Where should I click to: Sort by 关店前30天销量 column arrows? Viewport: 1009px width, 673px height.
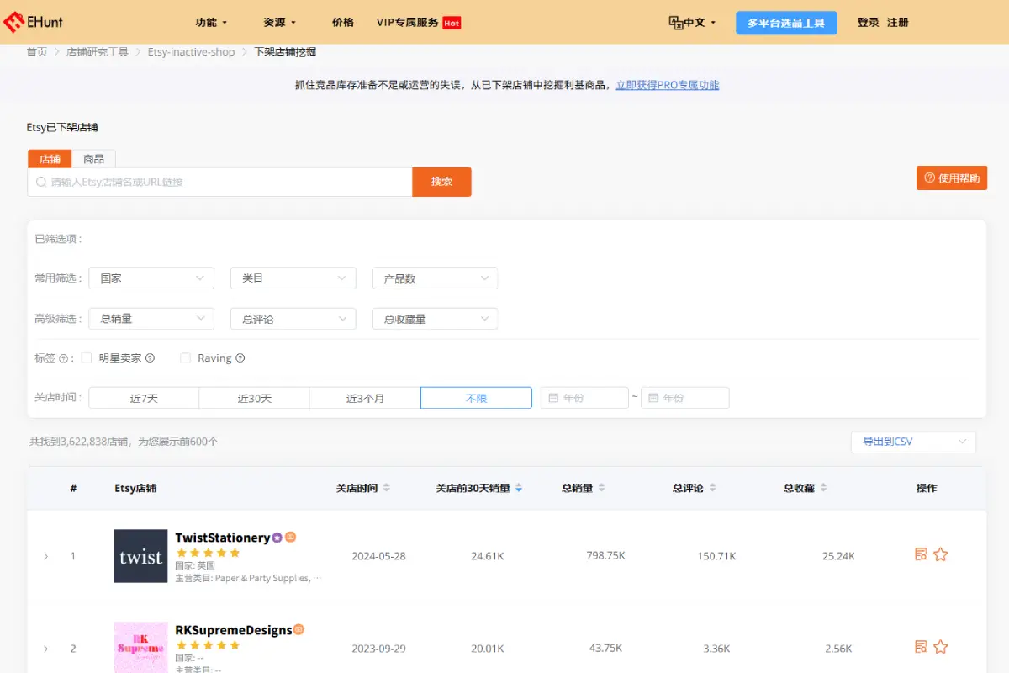[x=519, y=487]
